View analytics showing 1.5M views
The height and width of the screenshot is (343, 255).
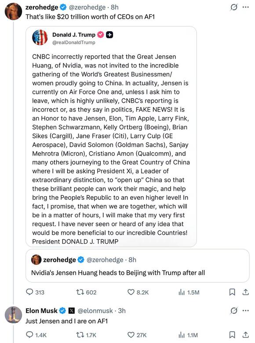pyautogui.click(x=189, y=292)
